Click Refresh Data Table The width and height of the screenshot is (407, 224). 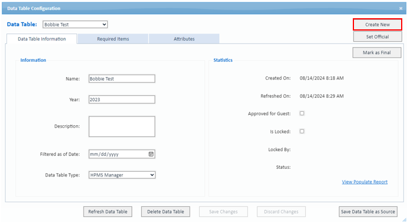click(108, 212)
